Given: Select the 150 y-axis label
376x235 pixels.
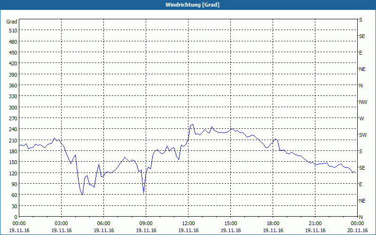Looking at the screenshot, I should (14, 162).
